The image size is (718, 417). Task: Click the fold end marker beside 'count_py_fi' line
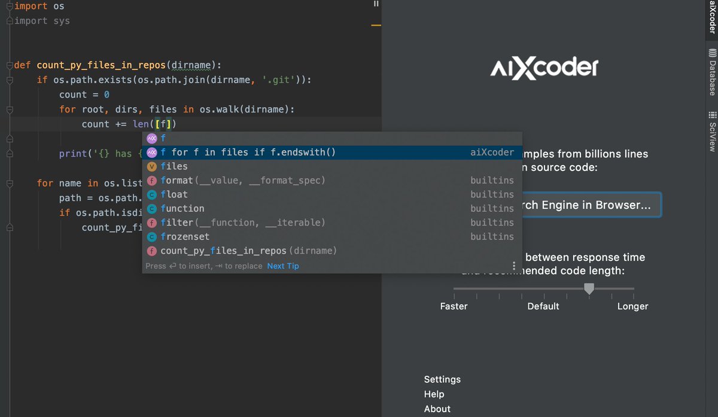click(x=9, y=227)
